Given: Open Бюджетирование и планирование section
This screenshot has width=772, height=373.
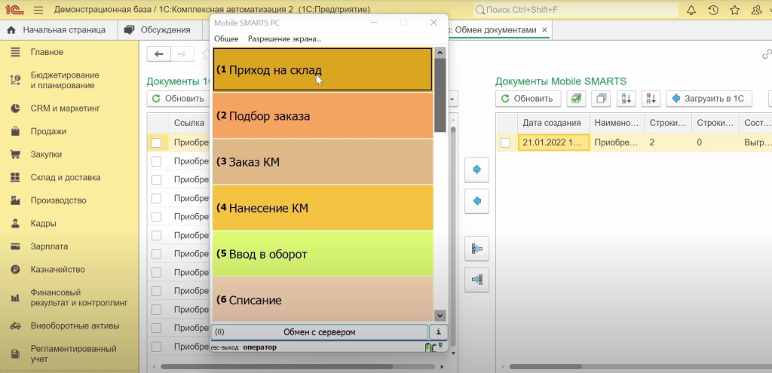Looking at the screenshot, I should click(65, 80).
